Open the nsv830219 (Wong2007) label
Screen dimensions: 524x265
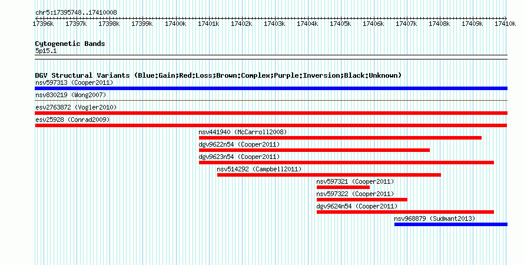tap(71, 95)
